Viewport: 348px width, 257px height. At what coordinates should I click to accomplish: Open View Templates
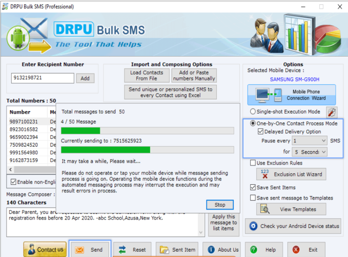pos(291,209)
